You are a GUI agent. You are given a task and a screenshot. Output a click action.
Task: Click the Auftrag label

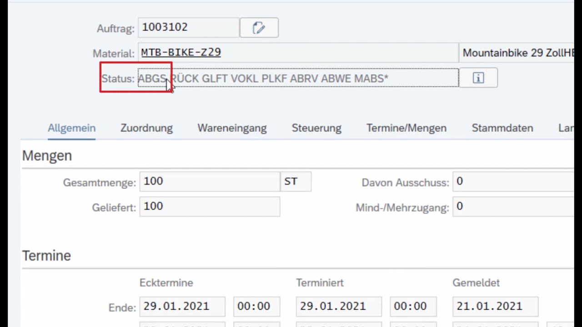click(x=115, y=29)
